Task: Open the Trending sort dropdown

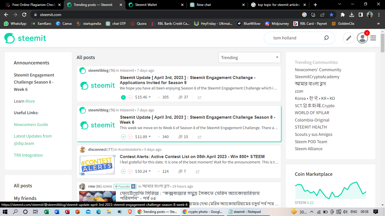Action: click(249, 57)
